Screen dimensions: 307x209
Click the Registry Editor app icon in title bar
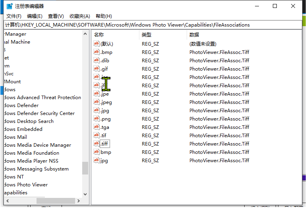[10, 6]
